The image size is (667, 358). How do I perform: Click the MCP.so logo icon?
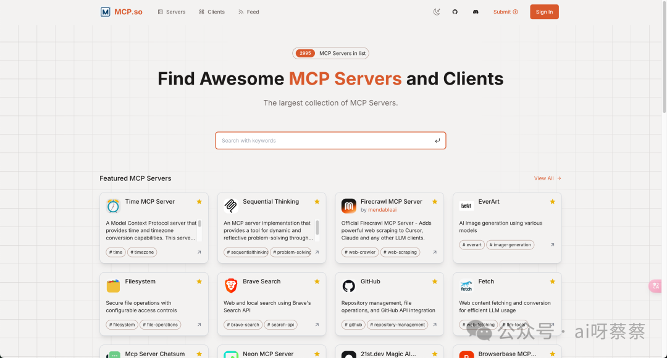105,12
